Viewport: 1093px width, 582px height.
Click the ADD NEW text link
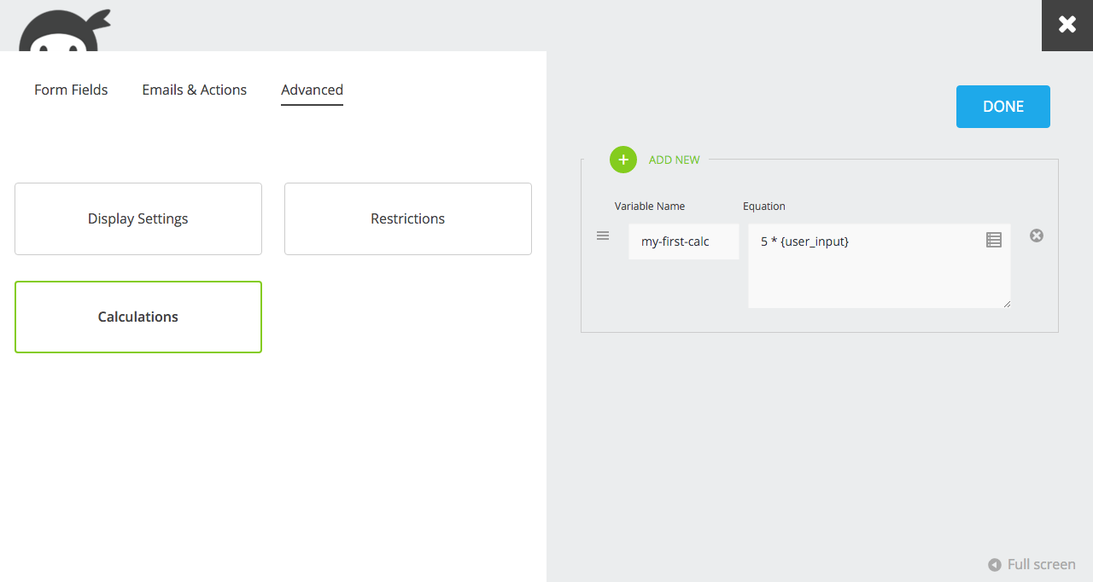click(x=674, y=160)
